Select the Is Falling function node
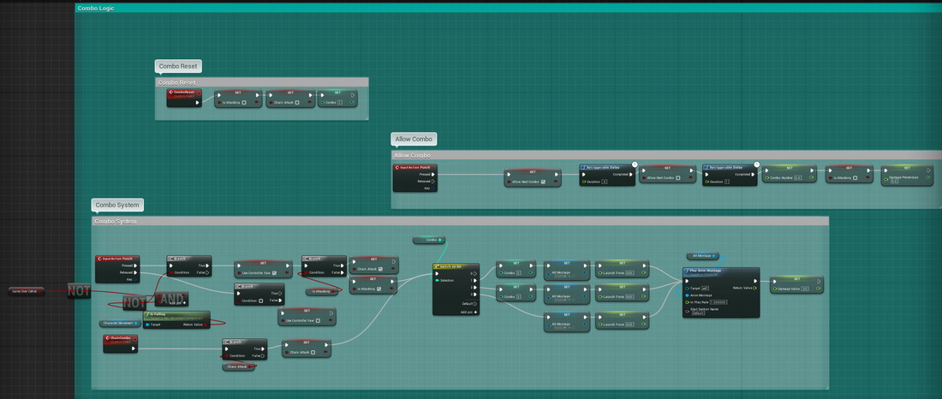The height and width of the screenshot is (399, 942). pos(180,315)
